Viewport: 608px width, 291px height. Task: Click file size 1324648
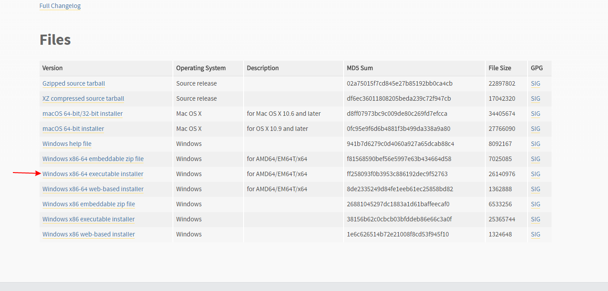[500, 234]
